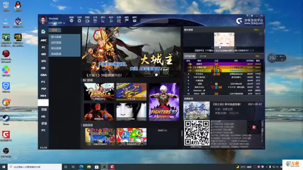Go to the home page via the house icon
This screenshot has height=170, width=303.
43,32
